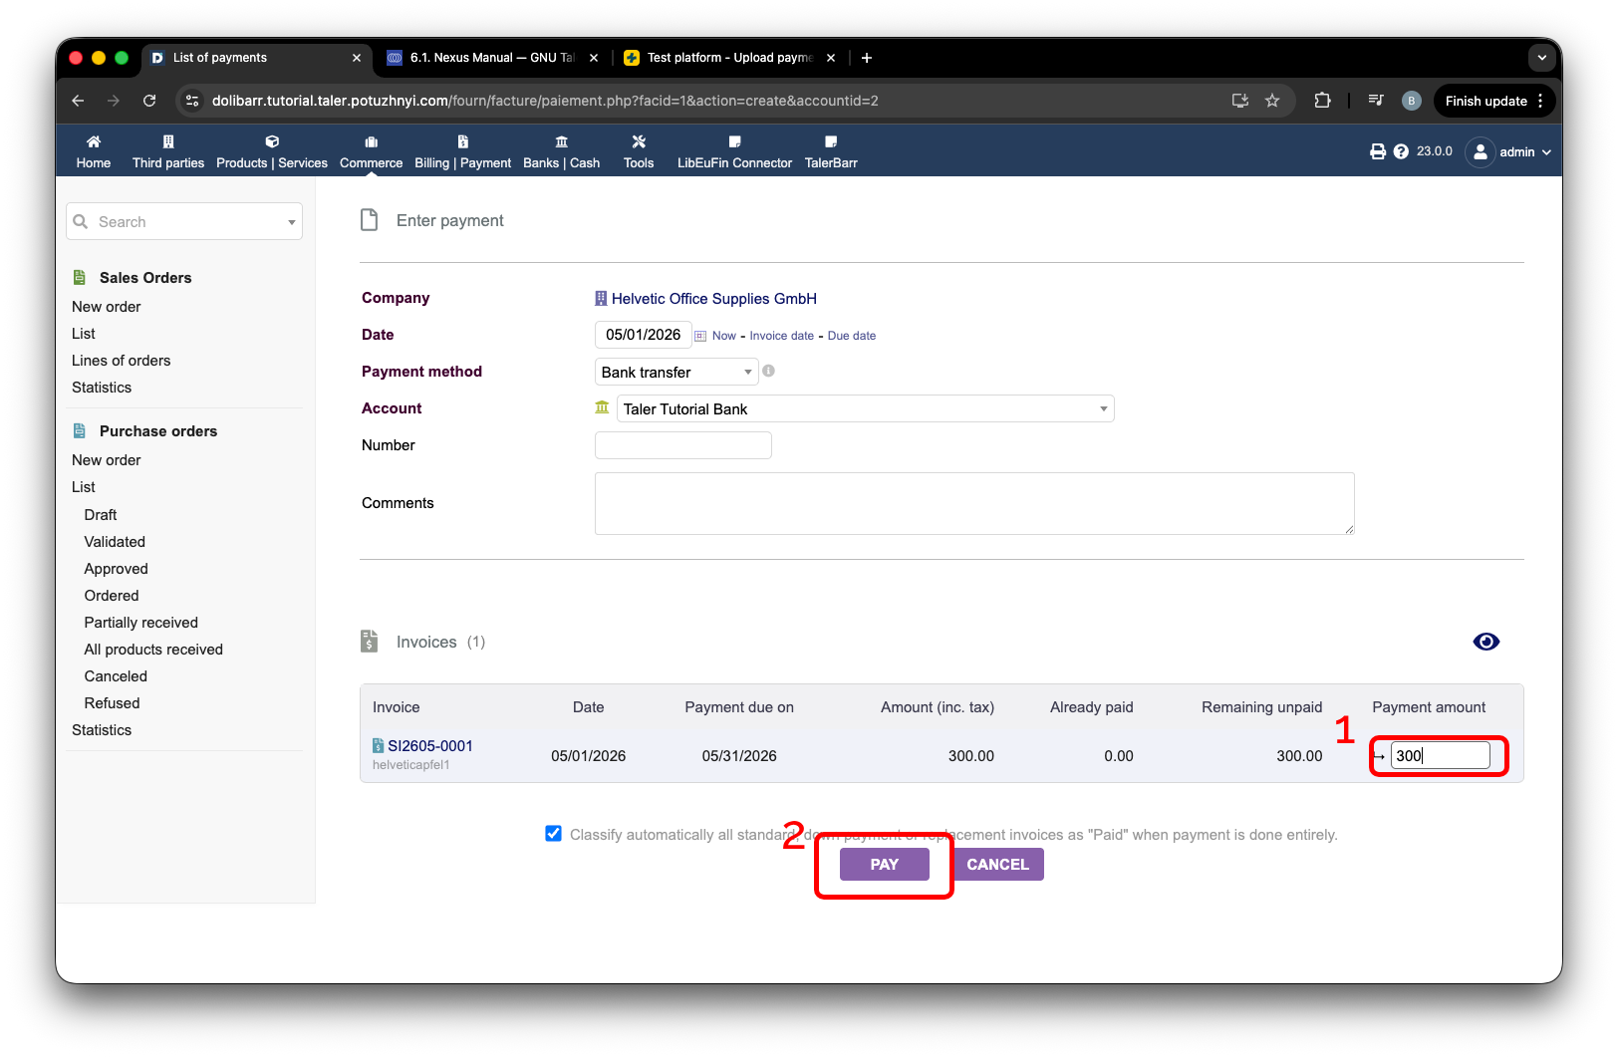Image resolution: width=1618 pixels, height=1057 pixels.
Task: Switch to the Nexus Manual browser tab
Action: click(492, 58)
